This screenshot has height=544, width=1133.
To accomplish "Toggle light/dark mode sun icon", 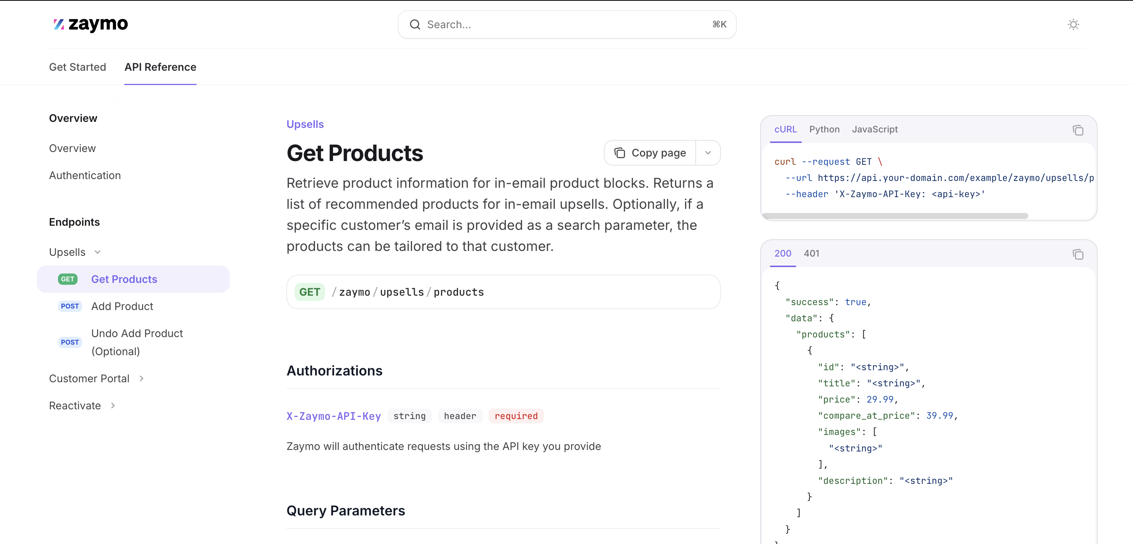I will click(x=1073, y=24).
